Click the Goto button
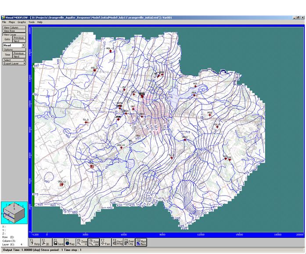 click(7, 39)
